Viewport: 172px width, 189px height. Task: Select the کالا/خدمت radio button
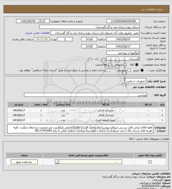[110, 65]
